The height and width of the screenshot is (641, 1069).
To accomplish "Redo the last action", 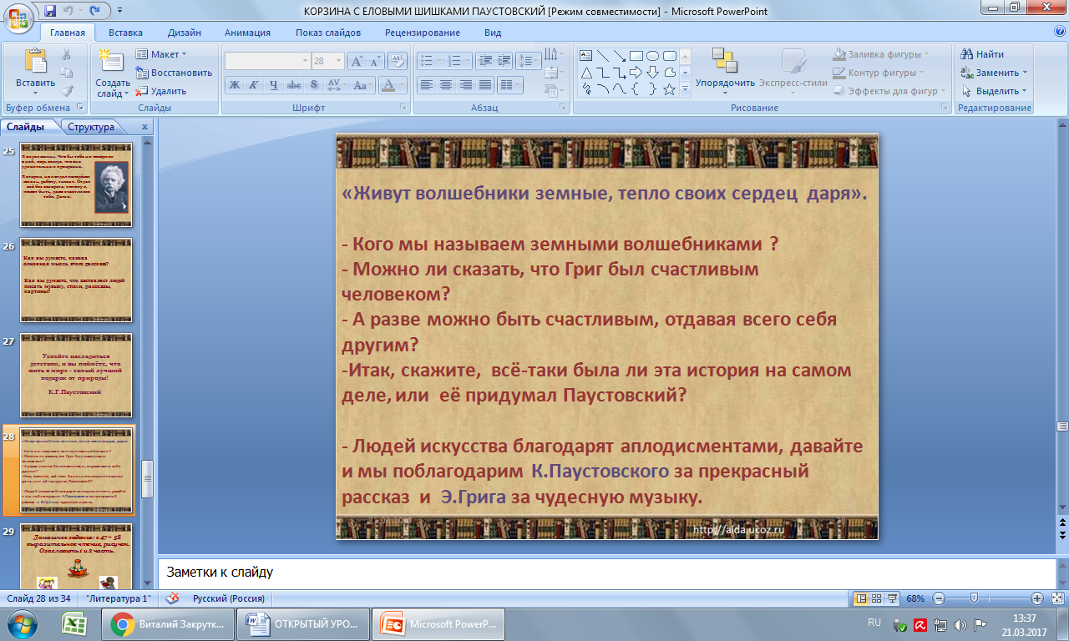I will 94,11.
